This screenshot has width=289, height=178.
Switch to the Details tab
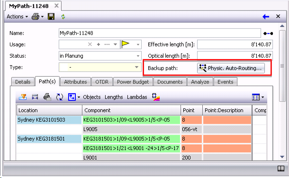[x=23, y=82]
